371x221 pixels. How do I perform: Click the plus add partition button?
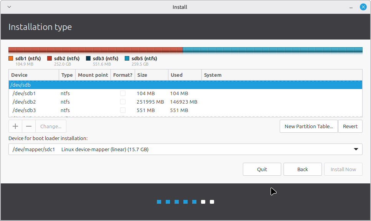coord(15,126)
